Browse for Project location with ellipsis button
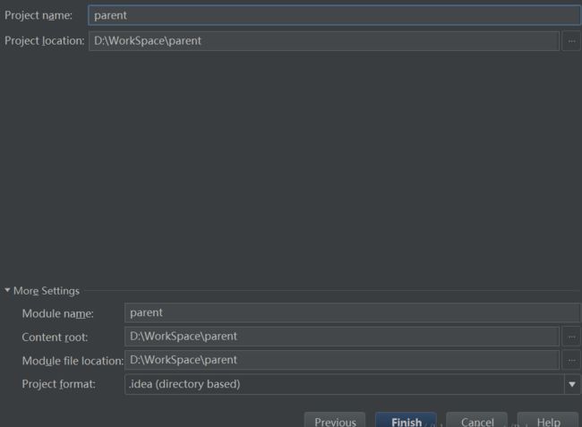 571,41
